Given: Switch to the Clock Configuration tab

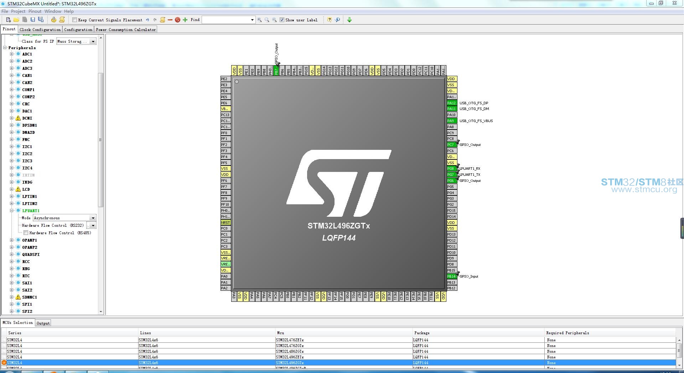Looking at the screenshot, I should 40,30.
